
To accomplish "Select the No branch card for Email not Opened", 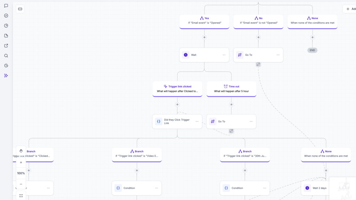I will click(258, 22).
